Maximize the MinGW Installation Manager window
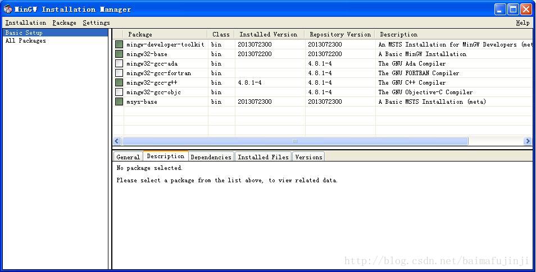 513,9
